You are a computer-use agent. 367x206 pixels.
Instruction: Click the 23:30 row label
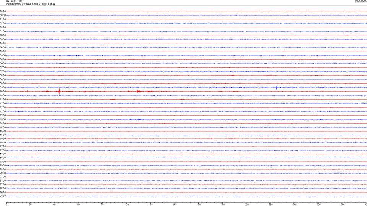pyautogui.click(x=3, y=196)
